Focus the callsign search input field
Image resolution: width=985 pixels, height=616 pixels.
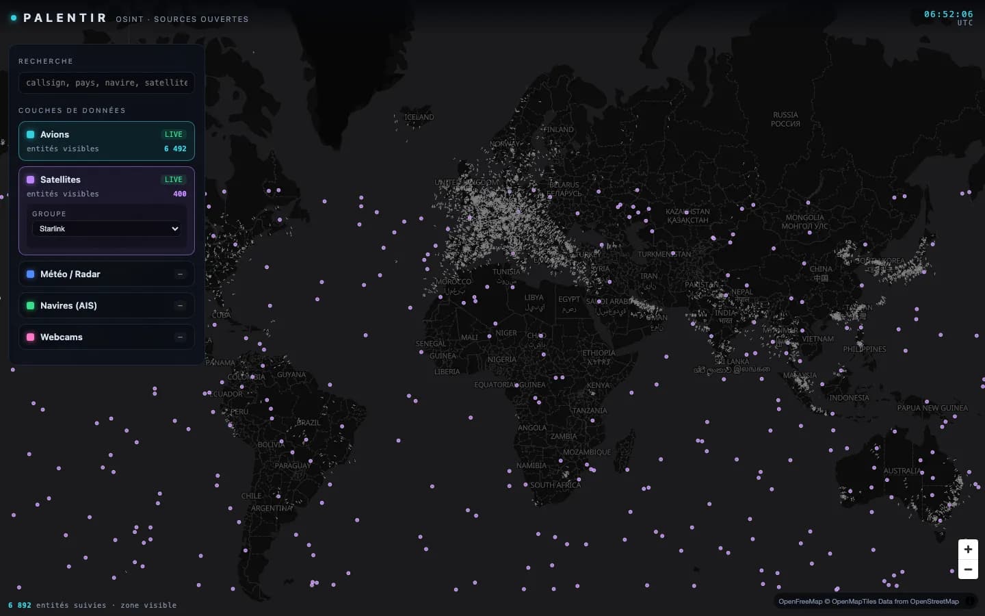(x=107, y=83)
